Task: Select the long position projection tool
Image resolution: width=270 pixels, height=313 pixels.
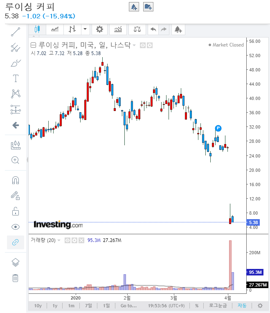Action: pyautogui.click(x=16, y=109)
